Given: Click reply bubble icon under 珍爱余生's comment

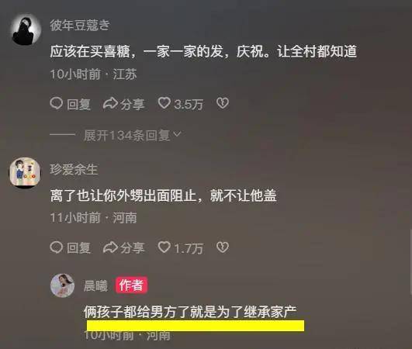Looking at the screenshot, I should pos(56,247).
